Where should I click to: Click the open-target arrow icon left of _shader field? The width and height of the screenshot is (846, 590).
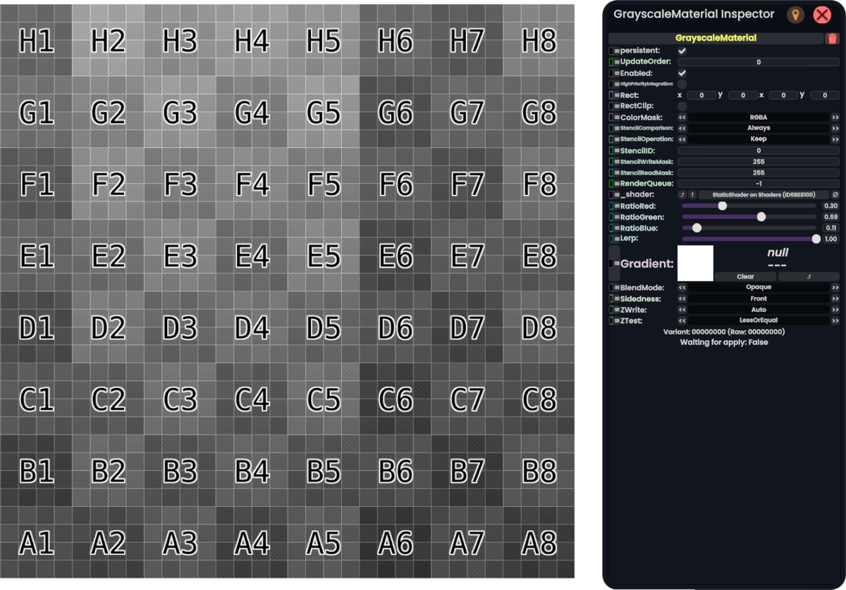pyautogui.click(x=682, y=195)
